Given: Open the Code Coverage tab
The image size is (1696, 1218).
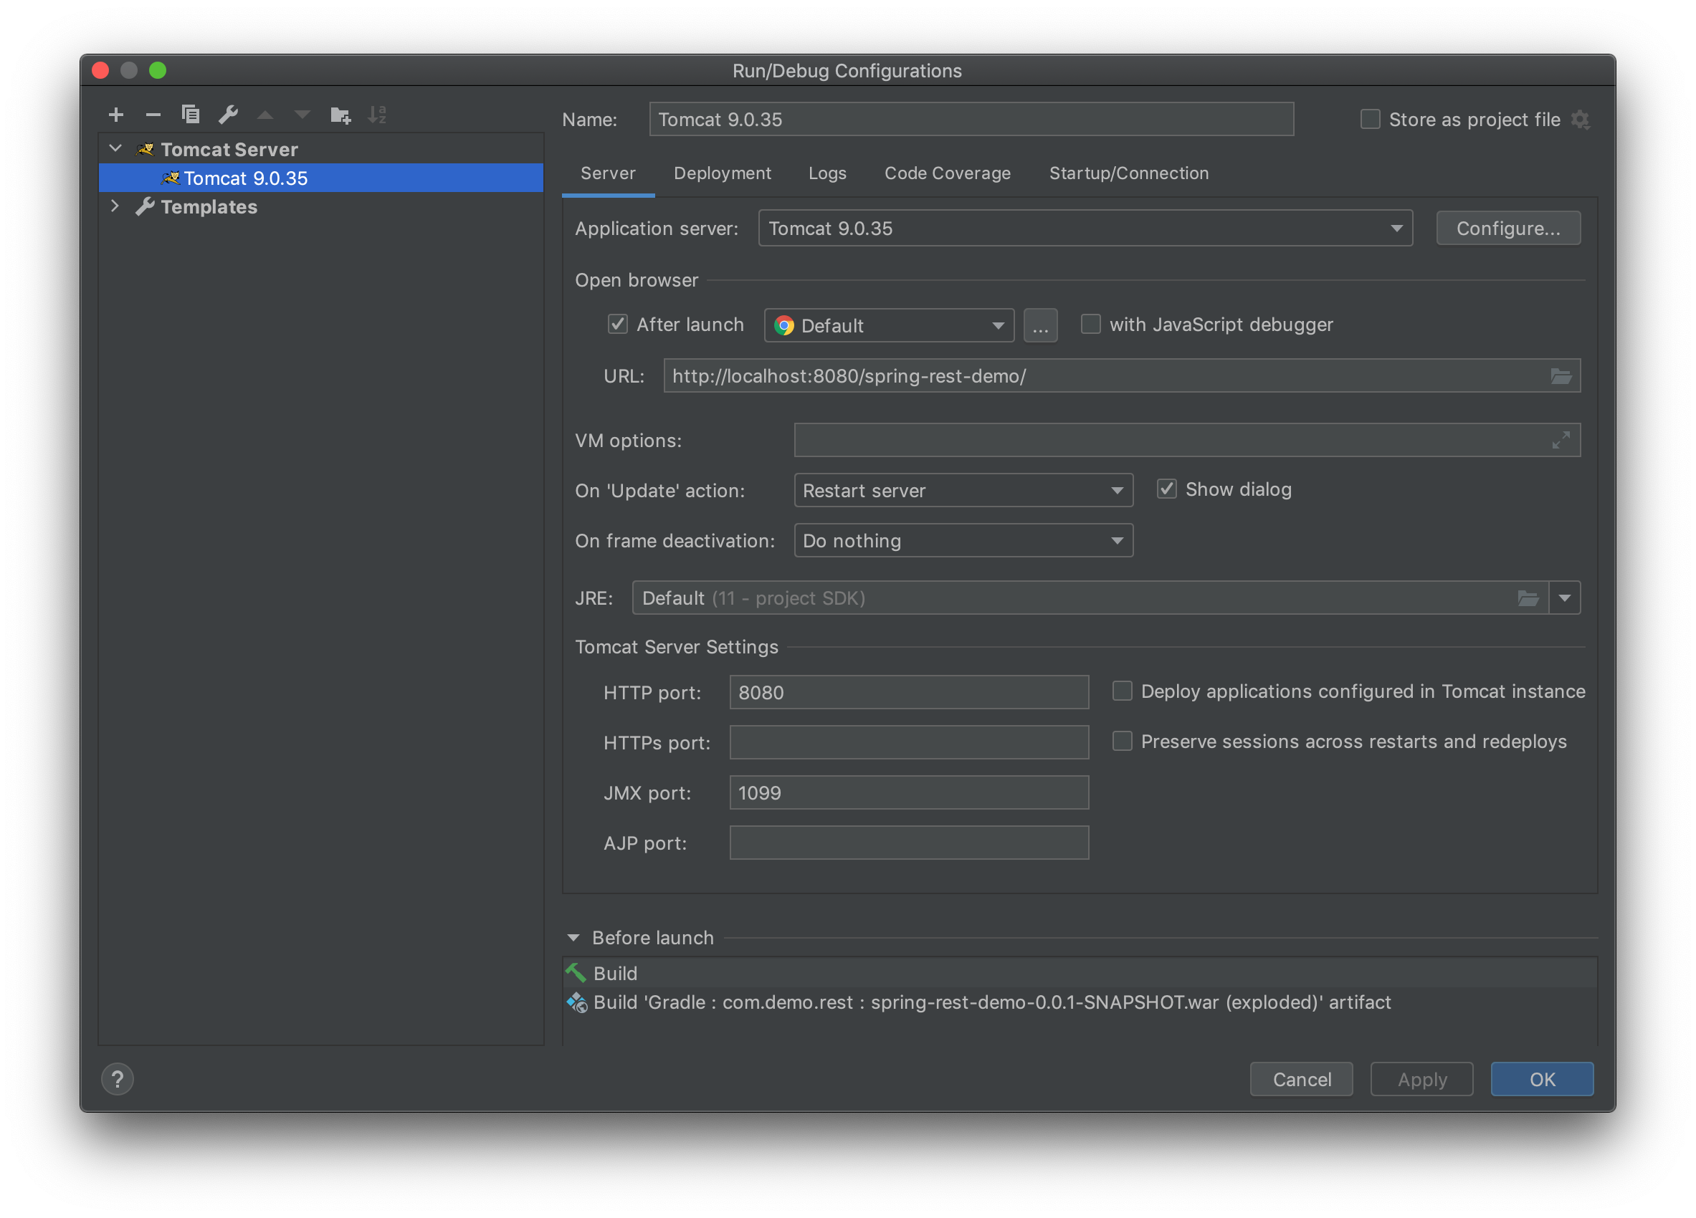Looking at the screenshot, I should click(948, 173).
